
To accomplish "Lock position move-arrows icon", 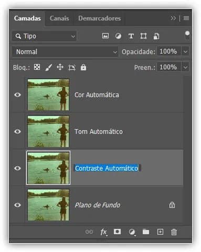I will point(60,67).
